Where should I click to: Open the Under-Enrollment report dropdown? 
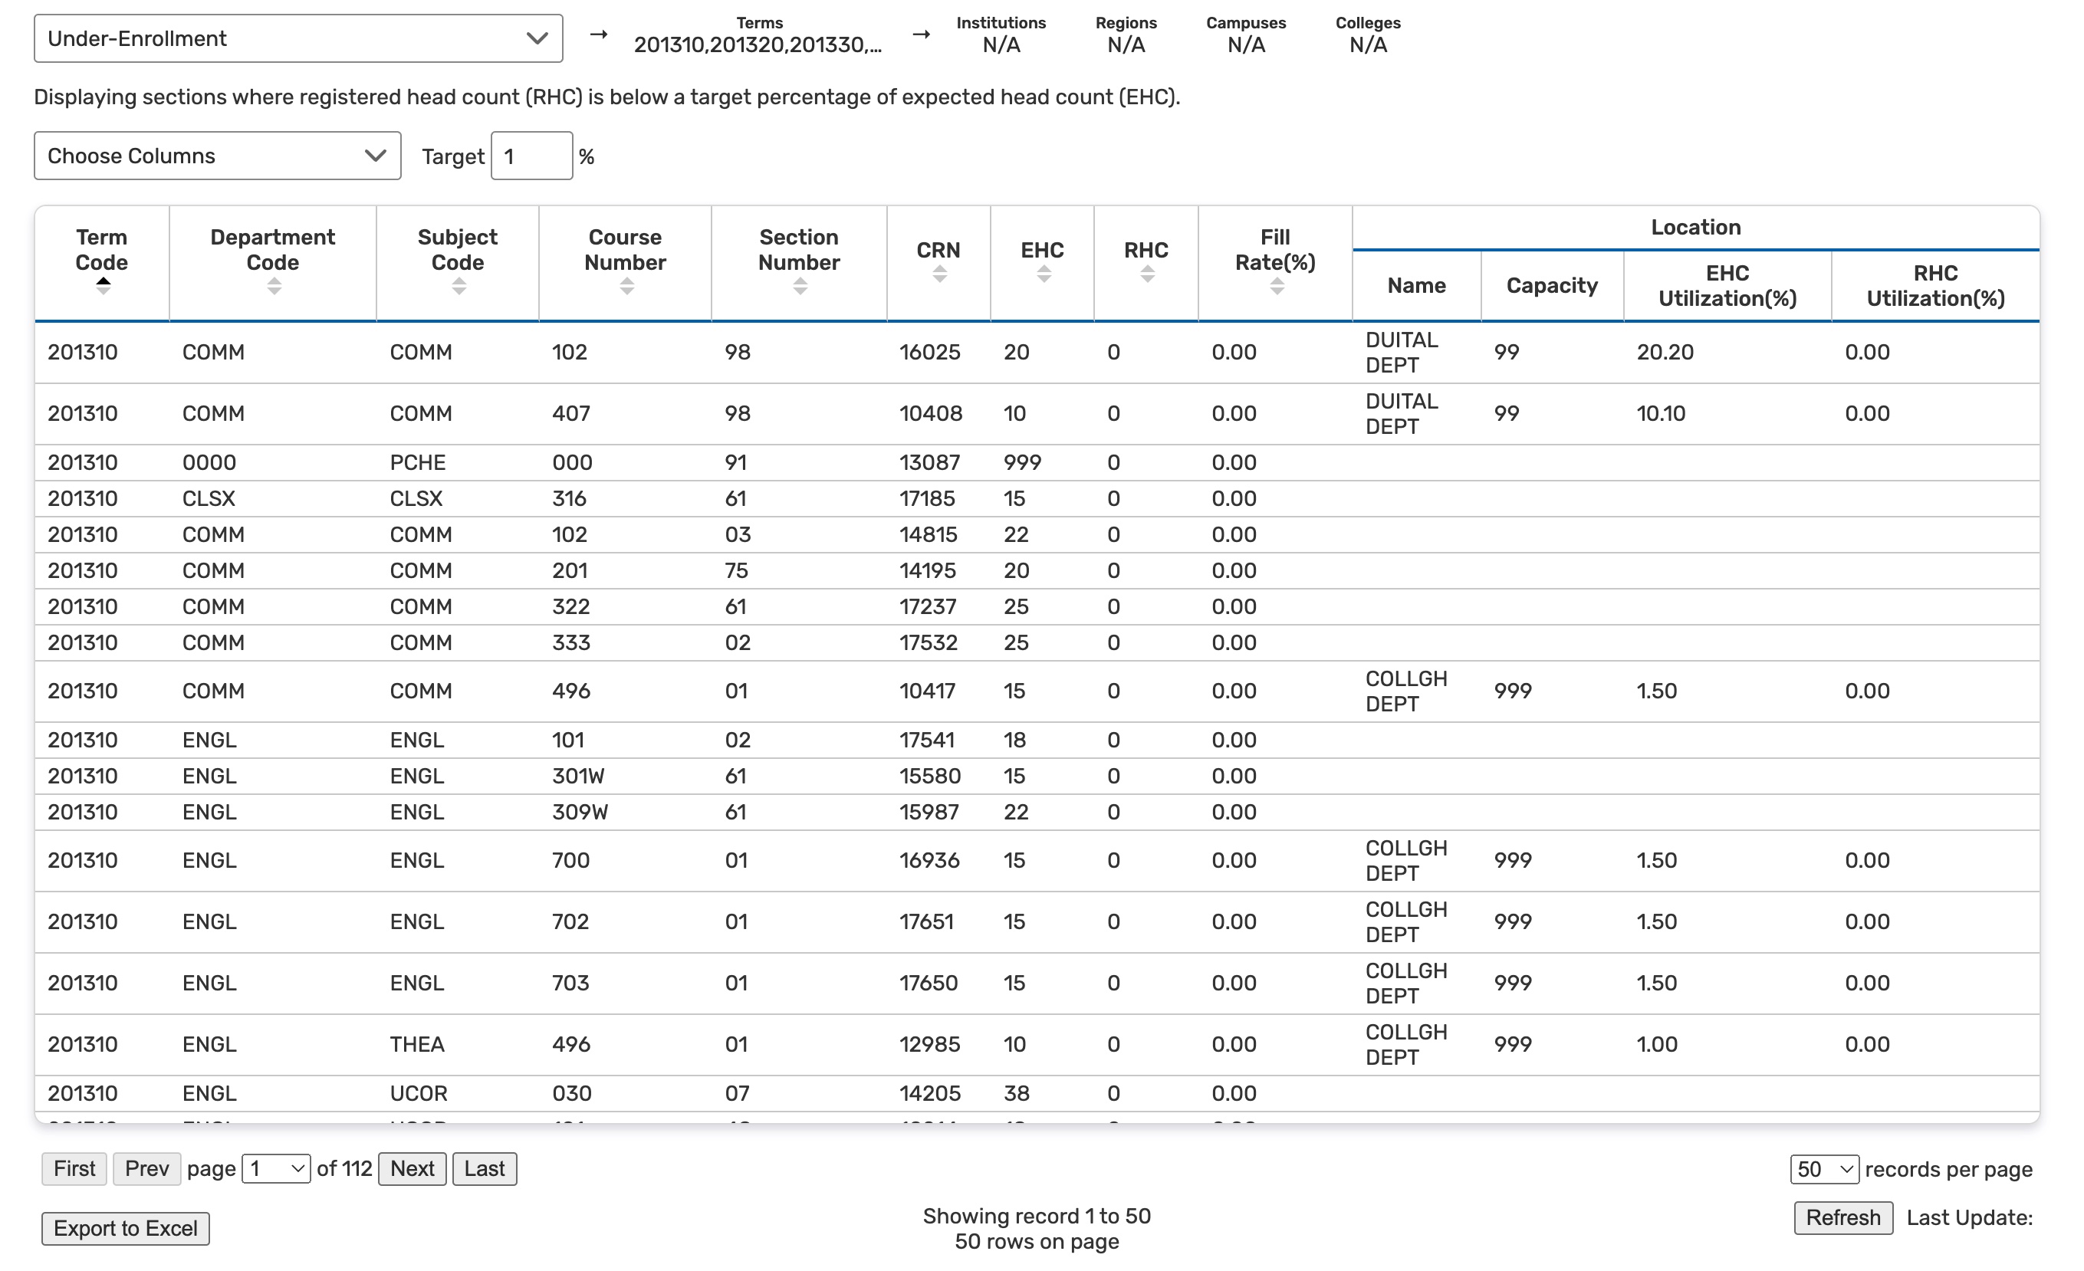(297, 39)
